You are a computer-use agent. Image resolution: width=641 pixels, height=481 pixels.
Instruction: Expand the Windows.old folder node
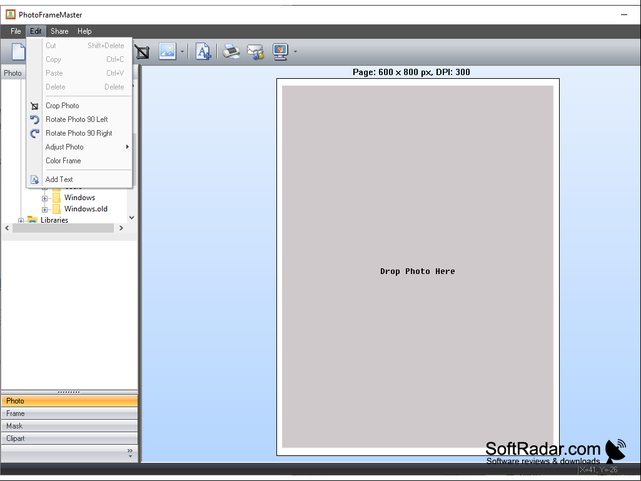point(44,210)
